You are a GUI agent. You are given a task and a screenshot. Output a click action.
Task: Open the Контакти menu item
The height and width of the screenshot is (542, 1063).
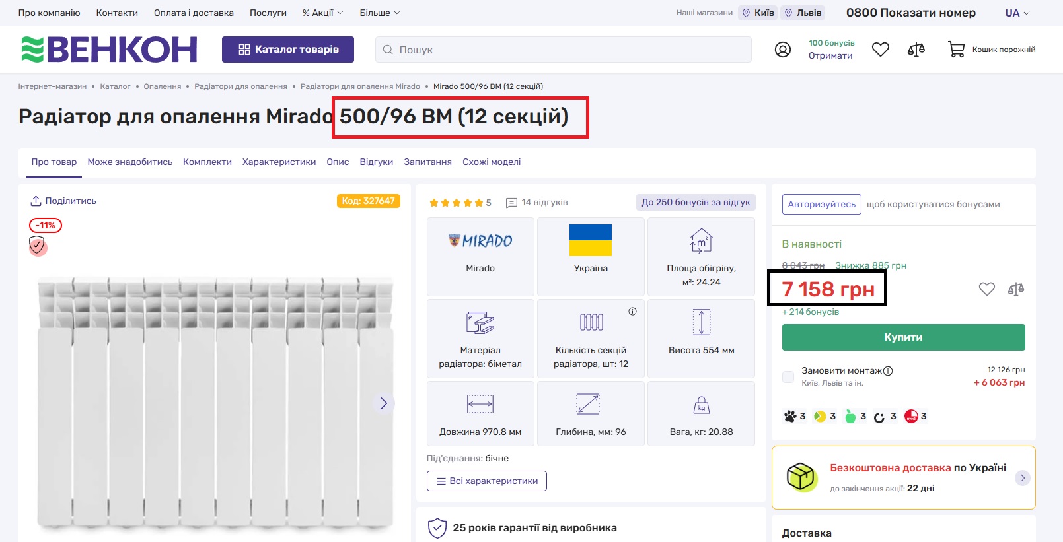coord(117,13)
